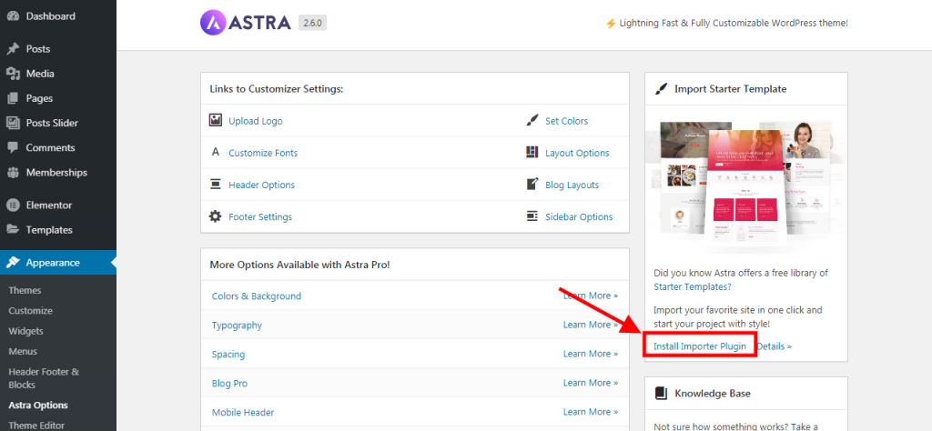Select the Appearance menu item
The width and height of the screenshot is (932, 431).
click(x=58, y=263)
